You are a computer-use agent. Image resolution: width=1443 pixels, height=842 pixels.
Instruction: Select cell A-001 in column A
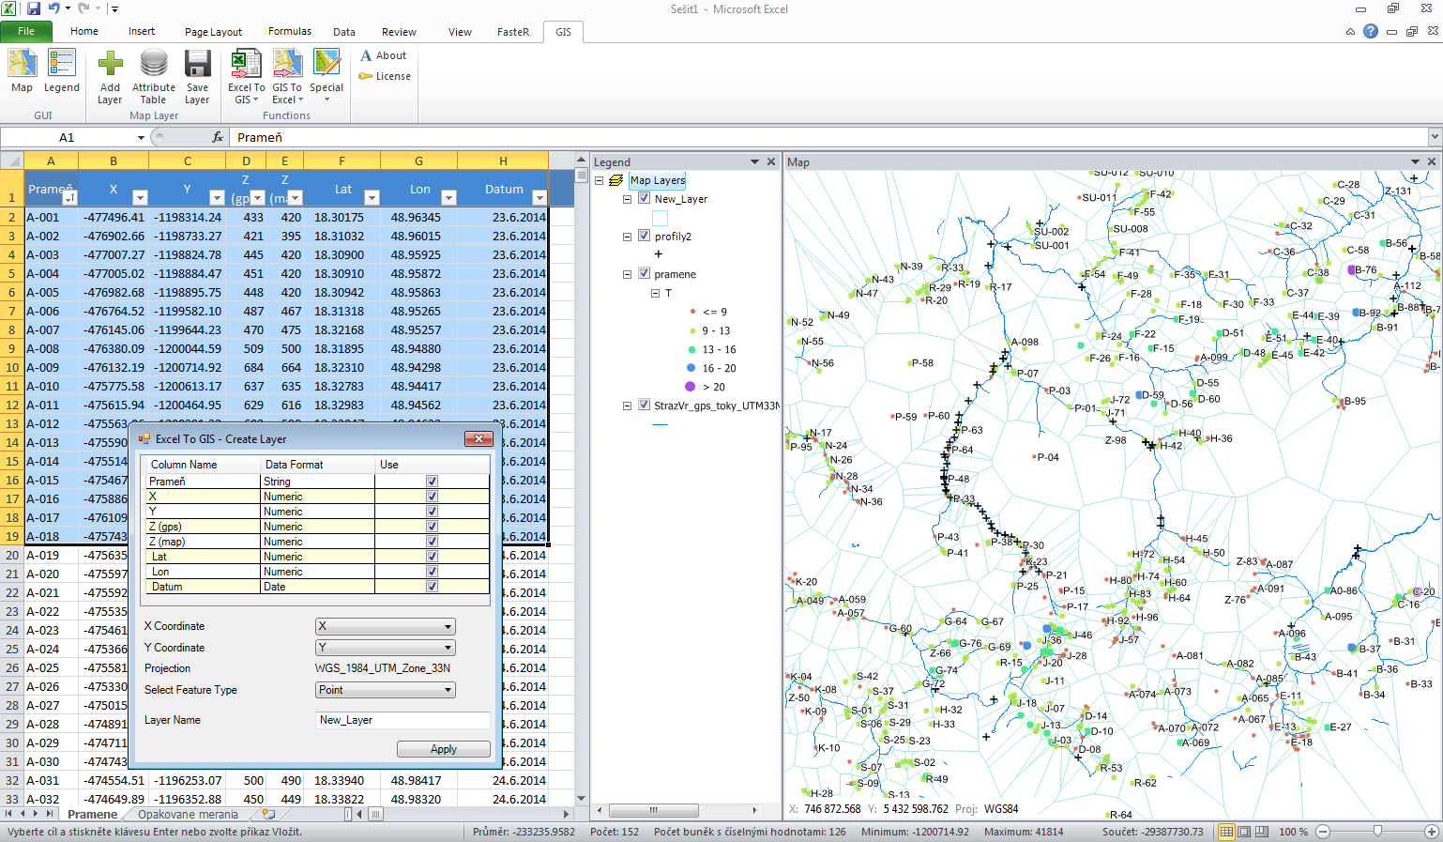coord(51,217)
